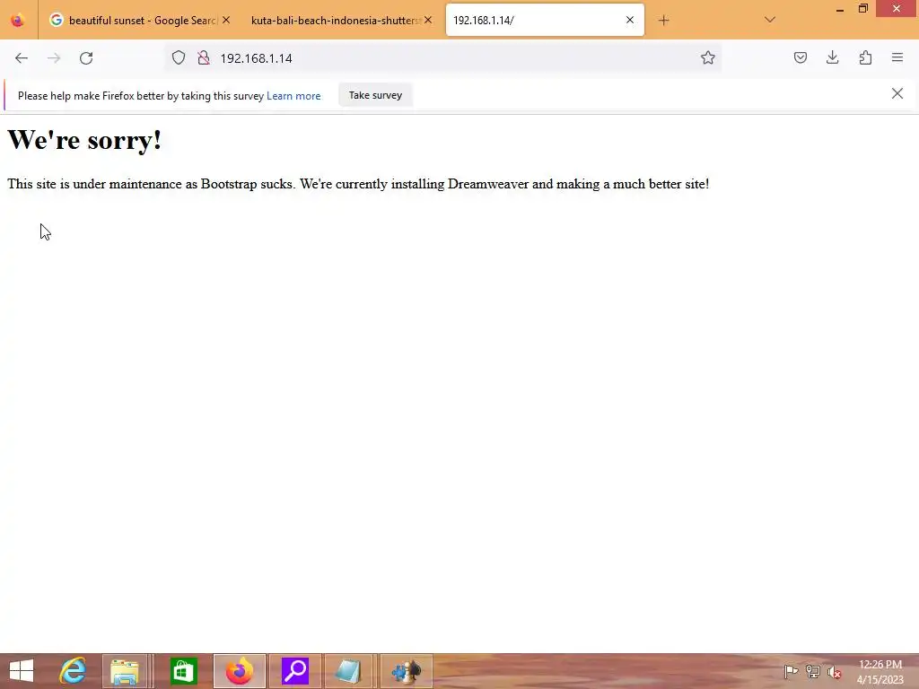Expand the list all tabs chevron

coord(770,20)
